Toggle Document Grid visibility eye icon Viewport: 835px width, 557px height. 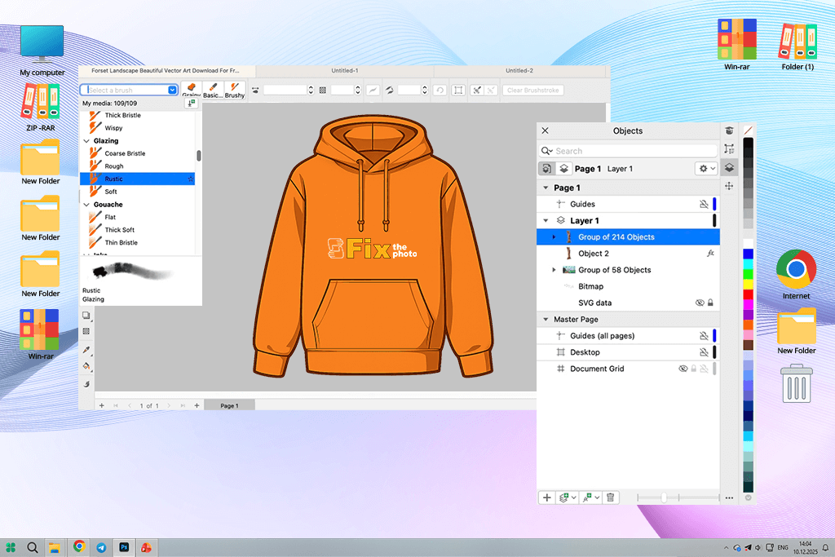[683, 369]
